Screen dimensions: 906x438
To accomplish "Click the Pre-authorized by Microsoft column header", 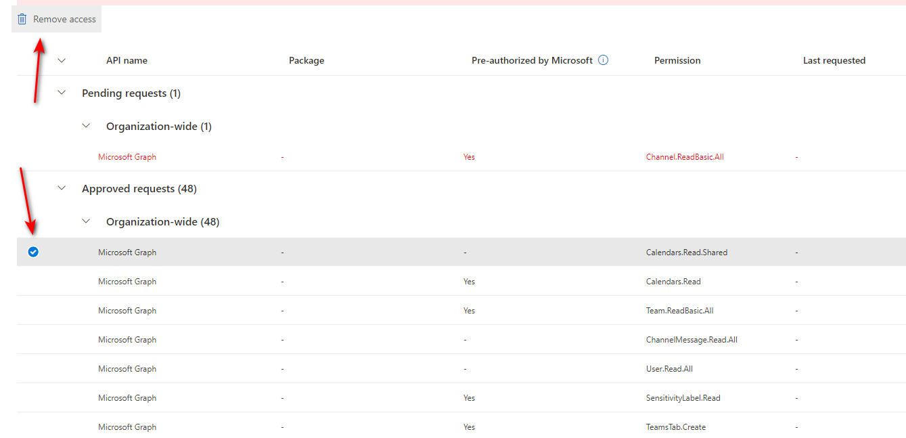I will click(532, 60).
